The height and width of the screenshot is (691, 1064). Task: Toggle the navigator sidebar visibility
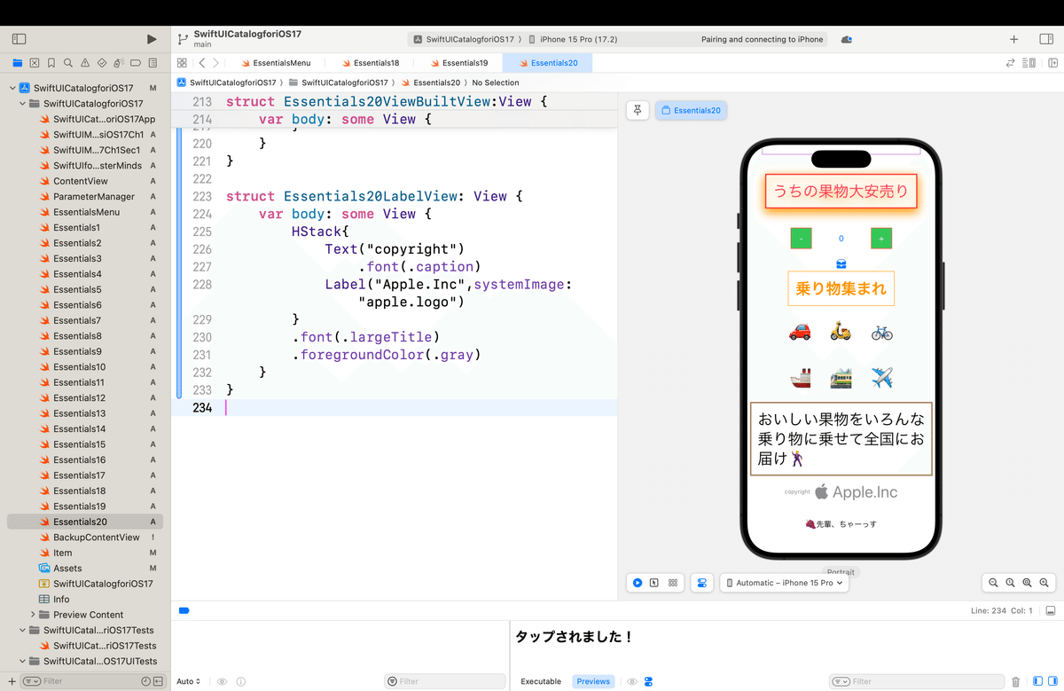pyautogui.click(x=19, y=39)
